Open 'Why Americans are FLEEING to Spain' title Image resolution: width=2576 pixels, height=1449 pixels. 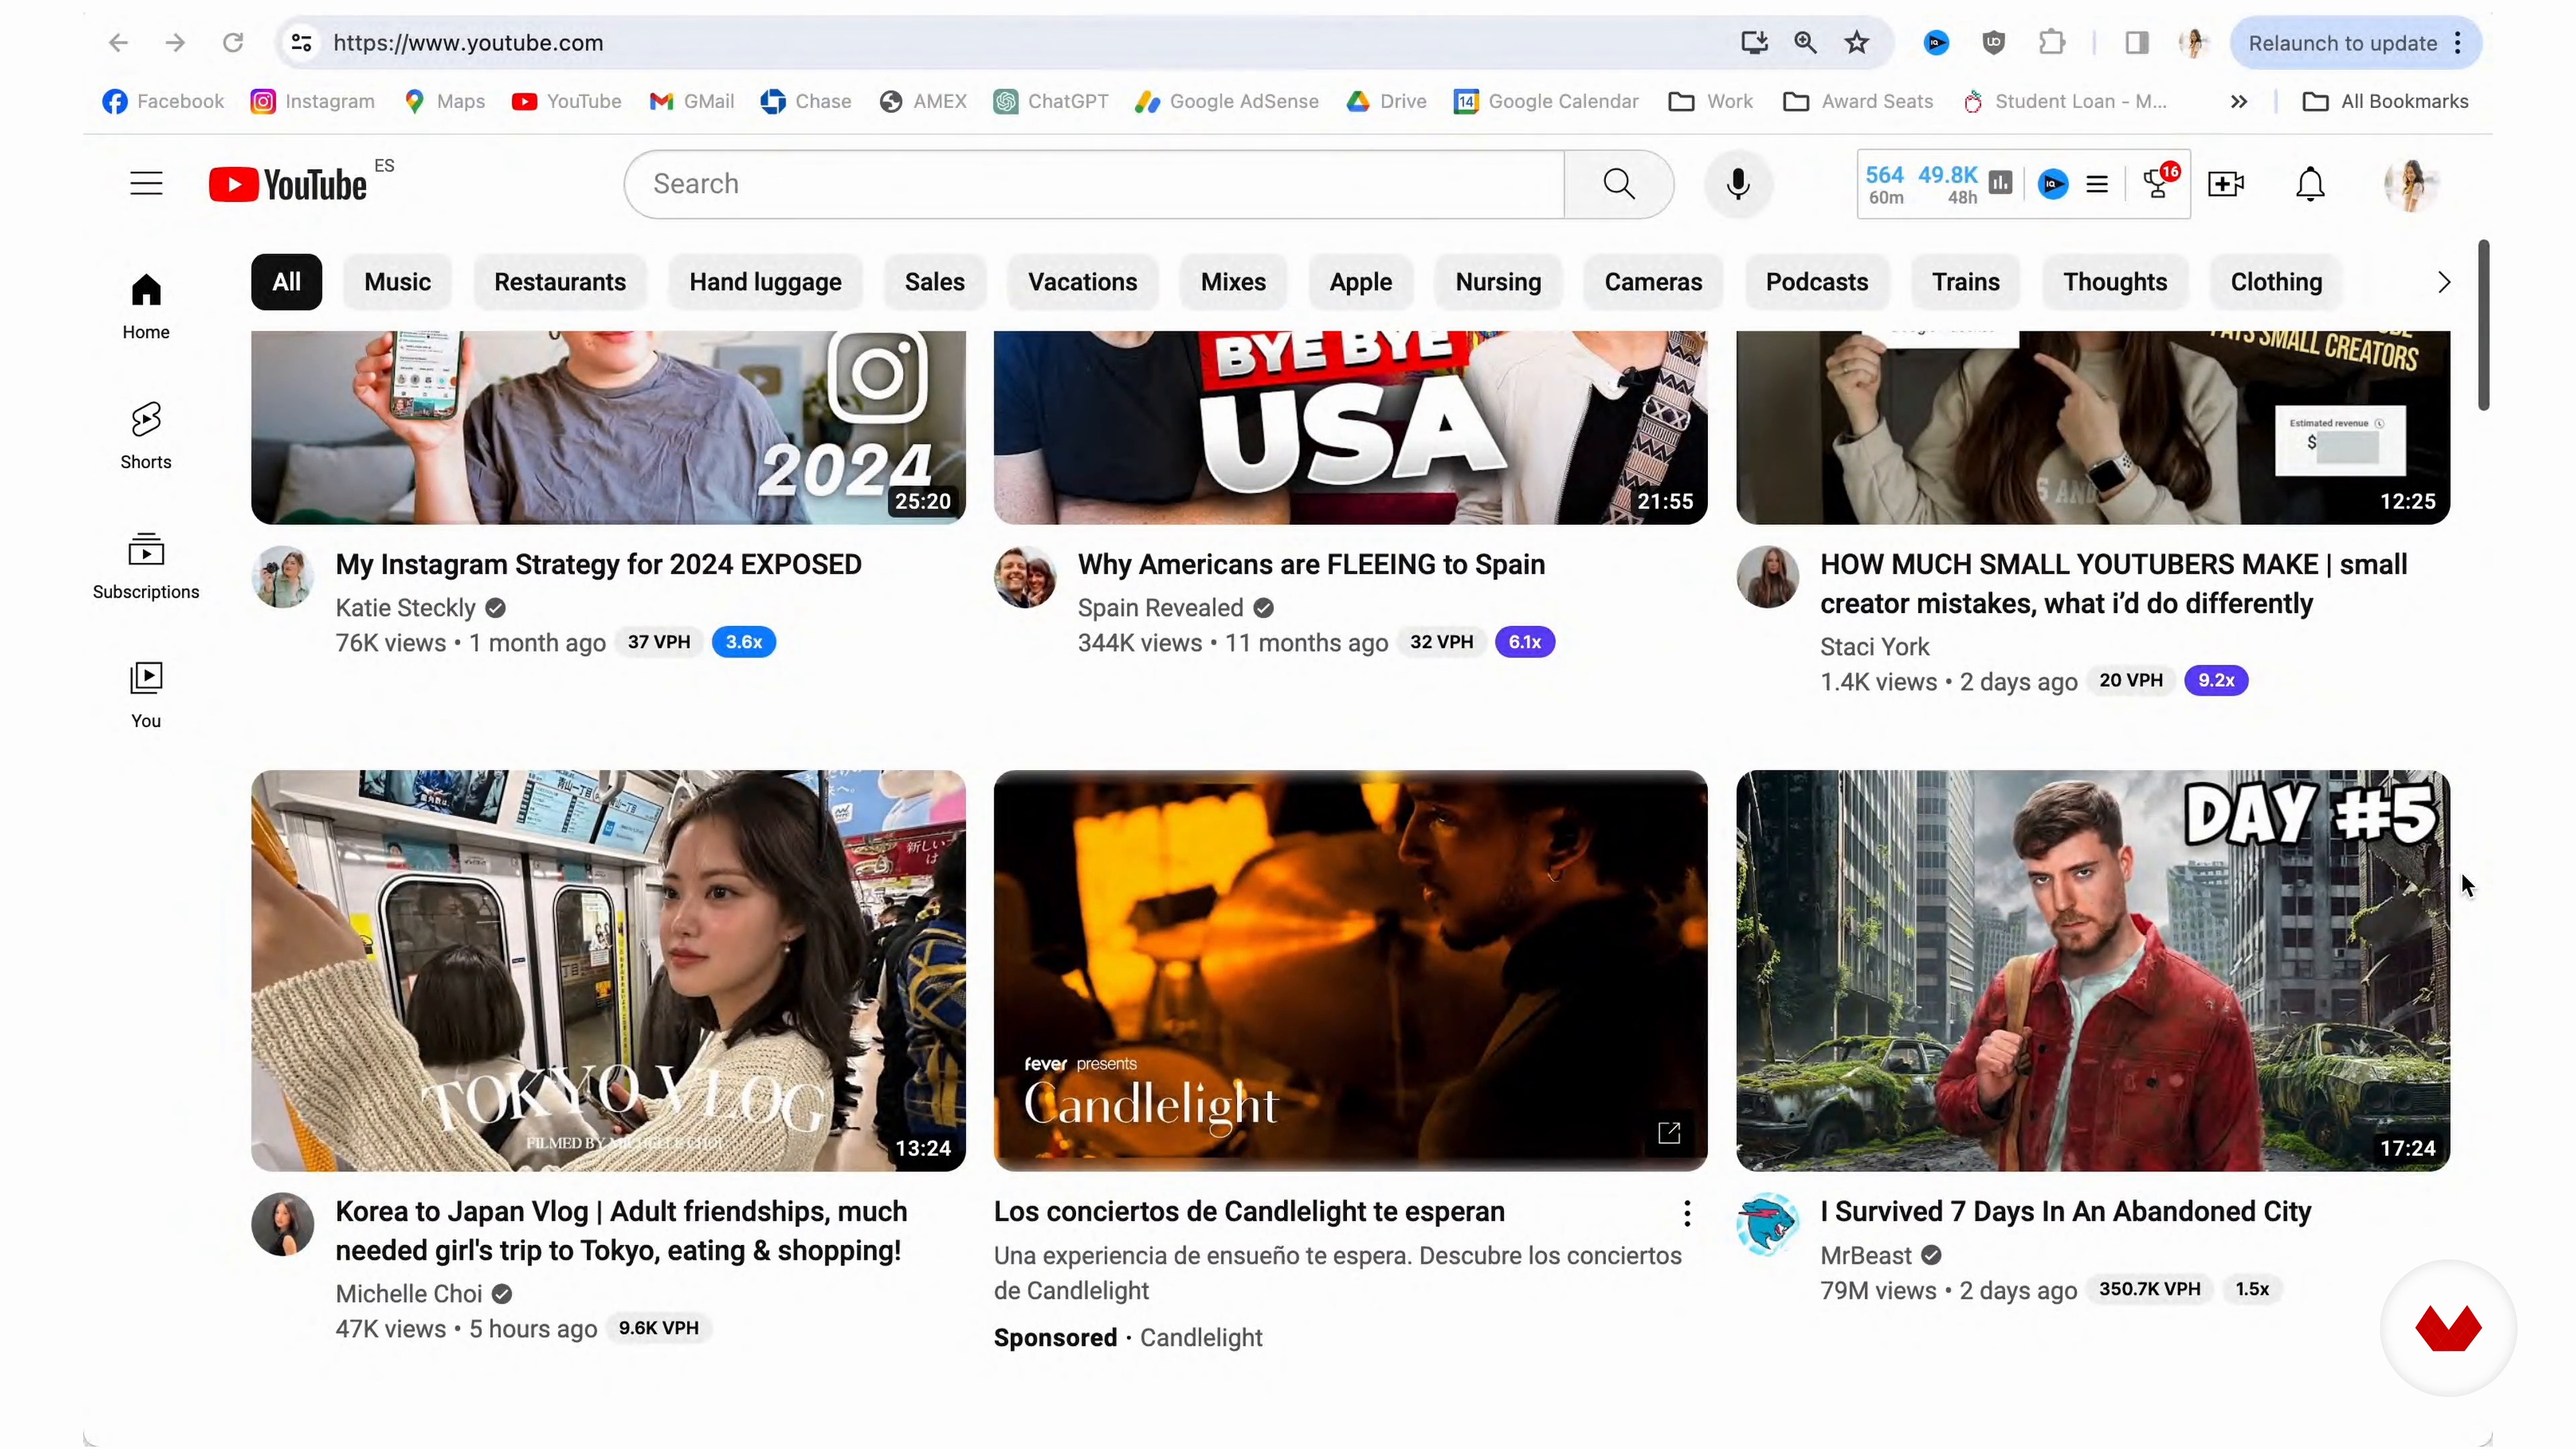(x=1311, y=565)
